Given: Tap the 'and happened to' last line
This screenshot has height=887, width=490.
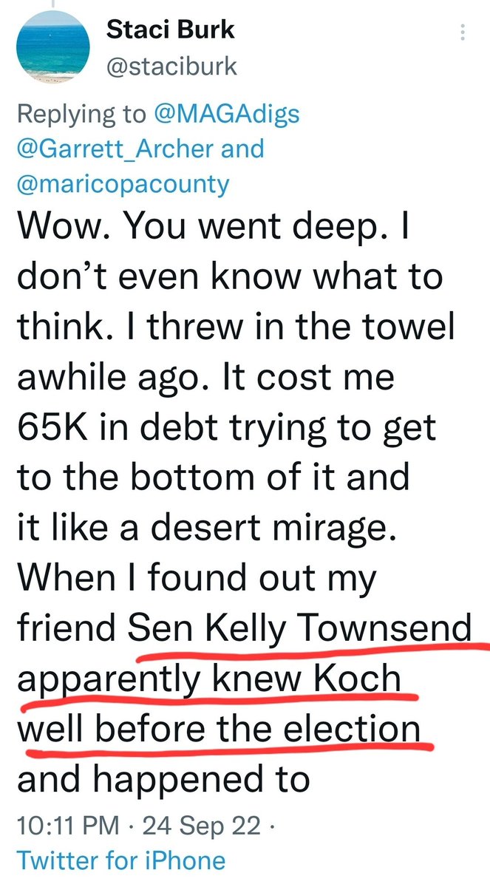Looking at the screenshot, I should [x=162, y=778].
